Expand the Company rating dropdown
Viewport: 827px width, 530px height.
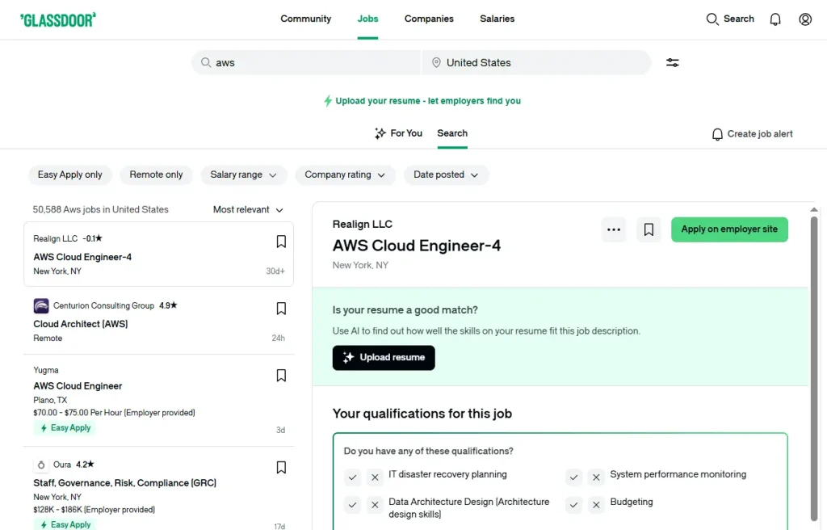345,175
